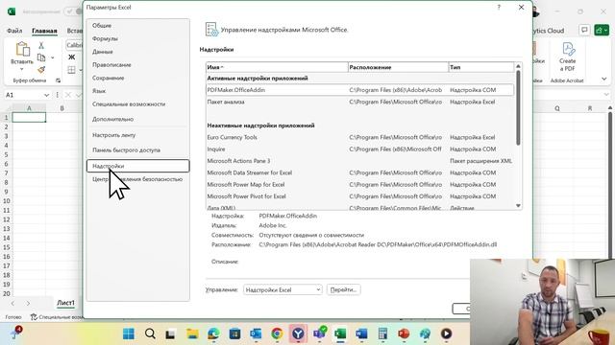The width and height of the screenshot is (615, 345).
Task: Click the Перейти button
Action: point(343,289)
